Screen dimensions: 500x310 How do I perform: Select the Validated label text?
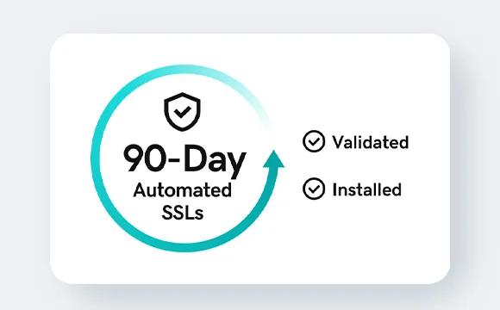(x=370, y=142)
